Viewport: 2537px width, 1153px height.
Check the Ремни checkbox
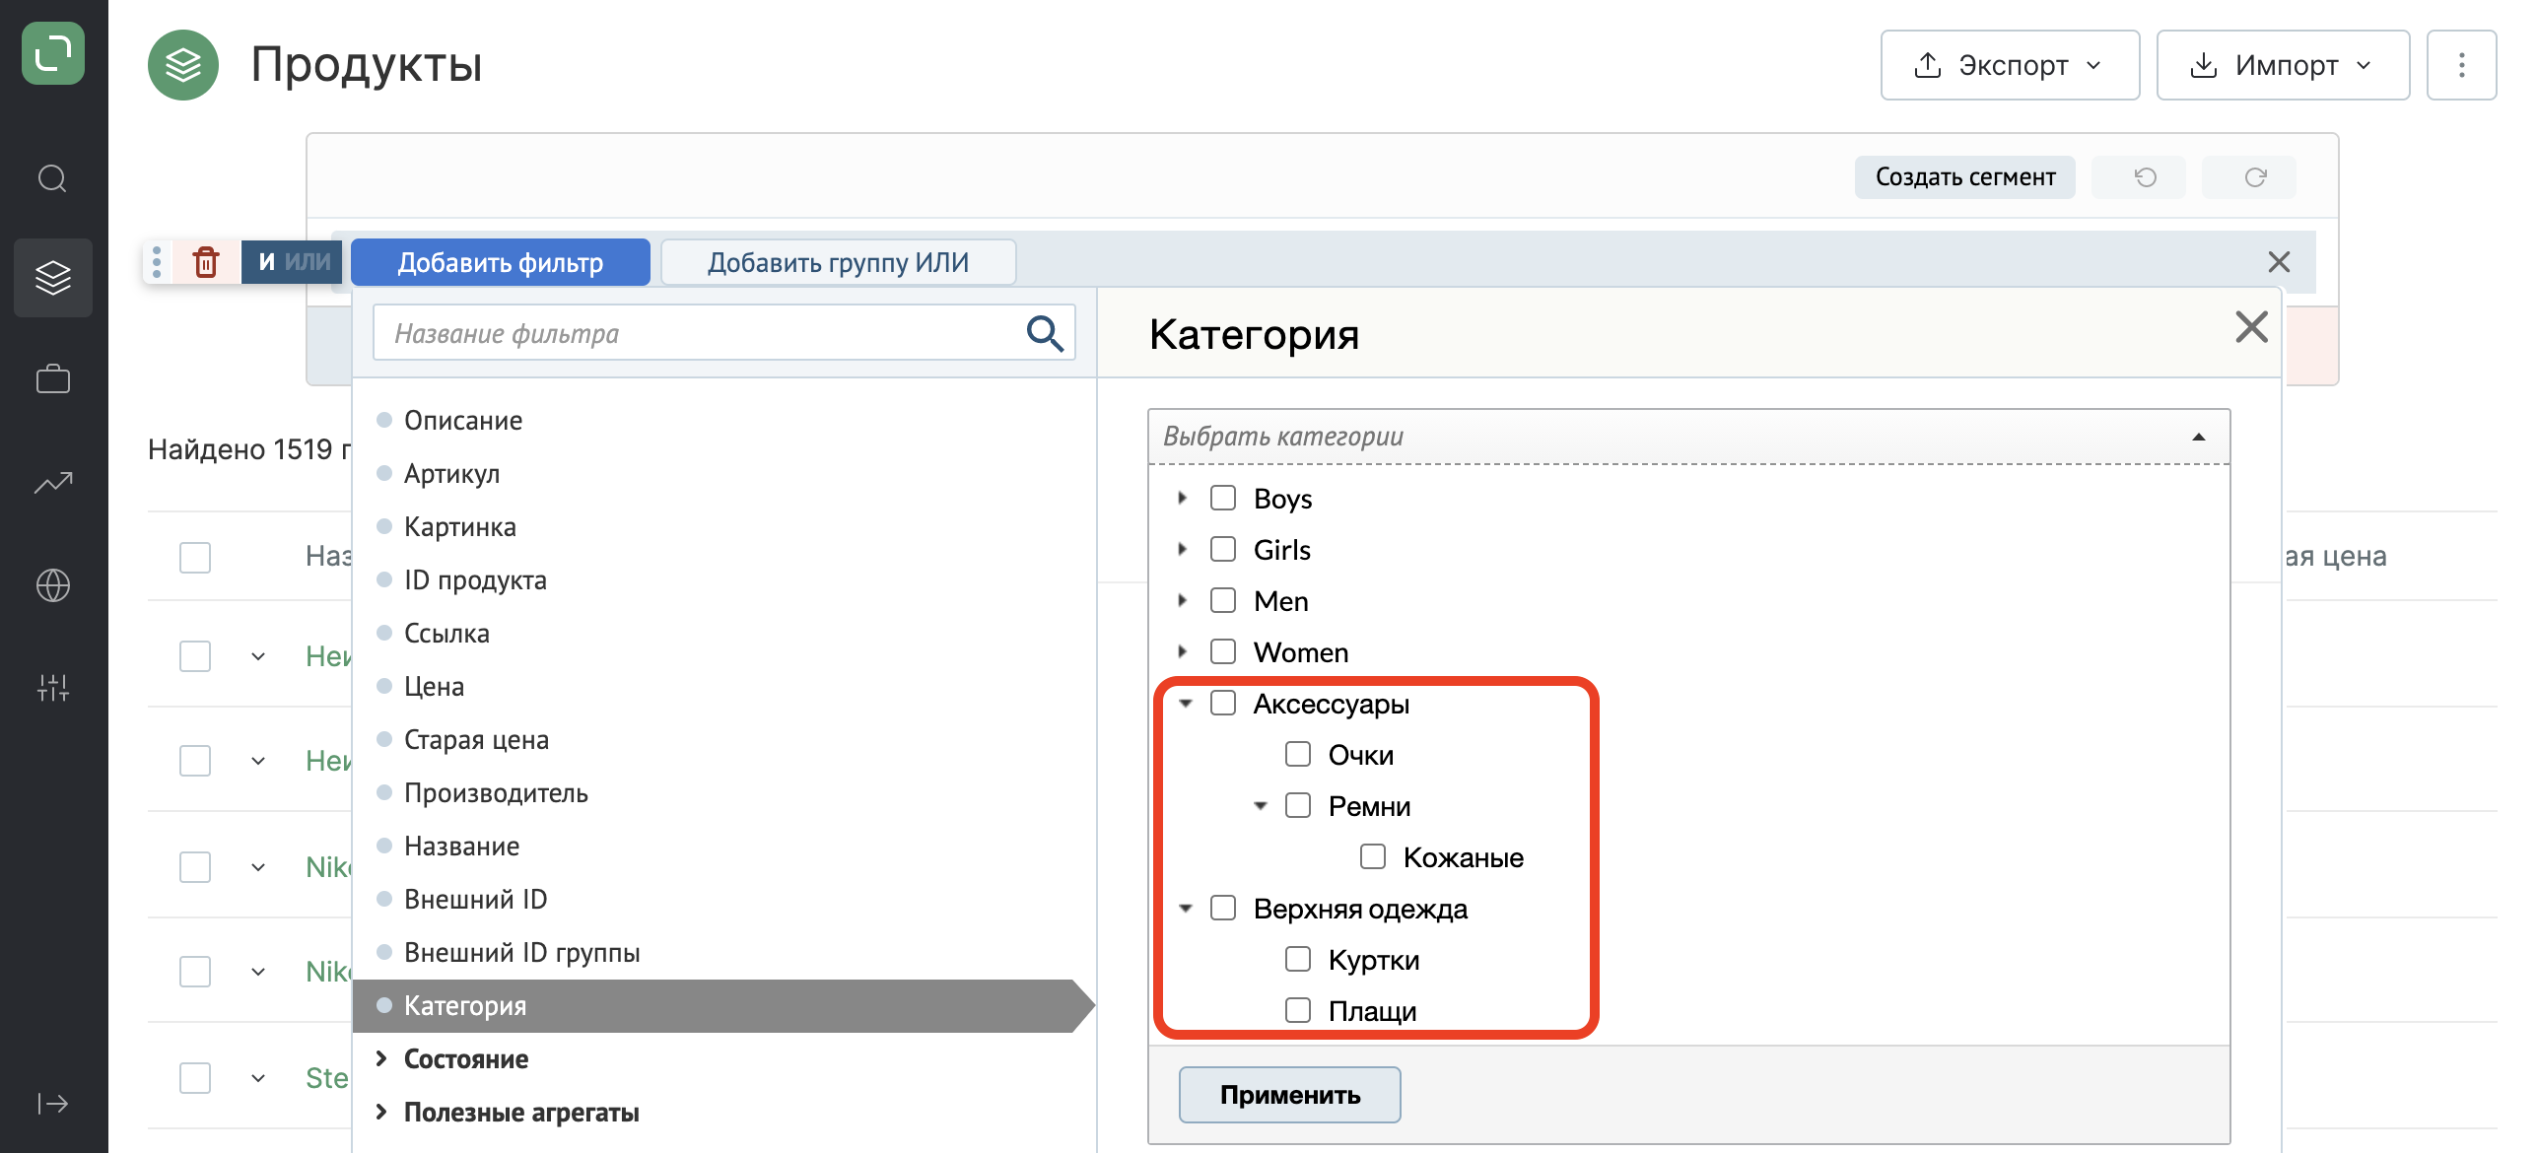(1298, 805)
